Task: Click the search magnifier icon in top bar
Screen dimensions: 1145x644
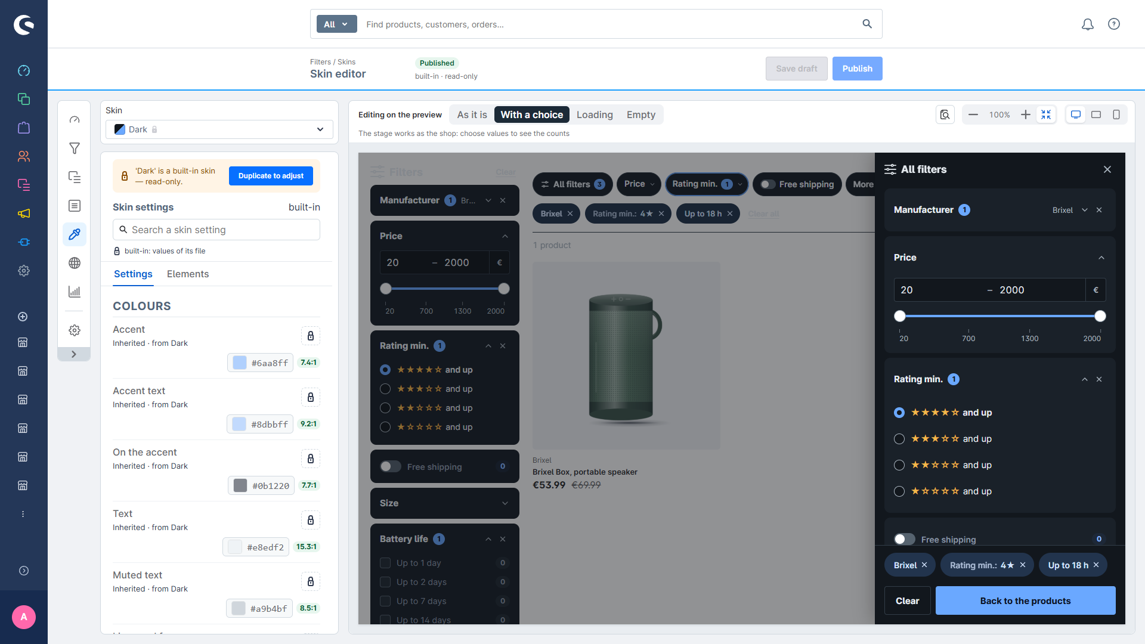Action: click(x=867, y=24)
